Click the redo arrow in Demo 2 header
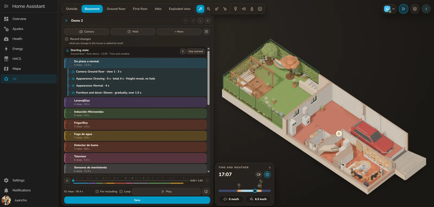 coord(193,21)
